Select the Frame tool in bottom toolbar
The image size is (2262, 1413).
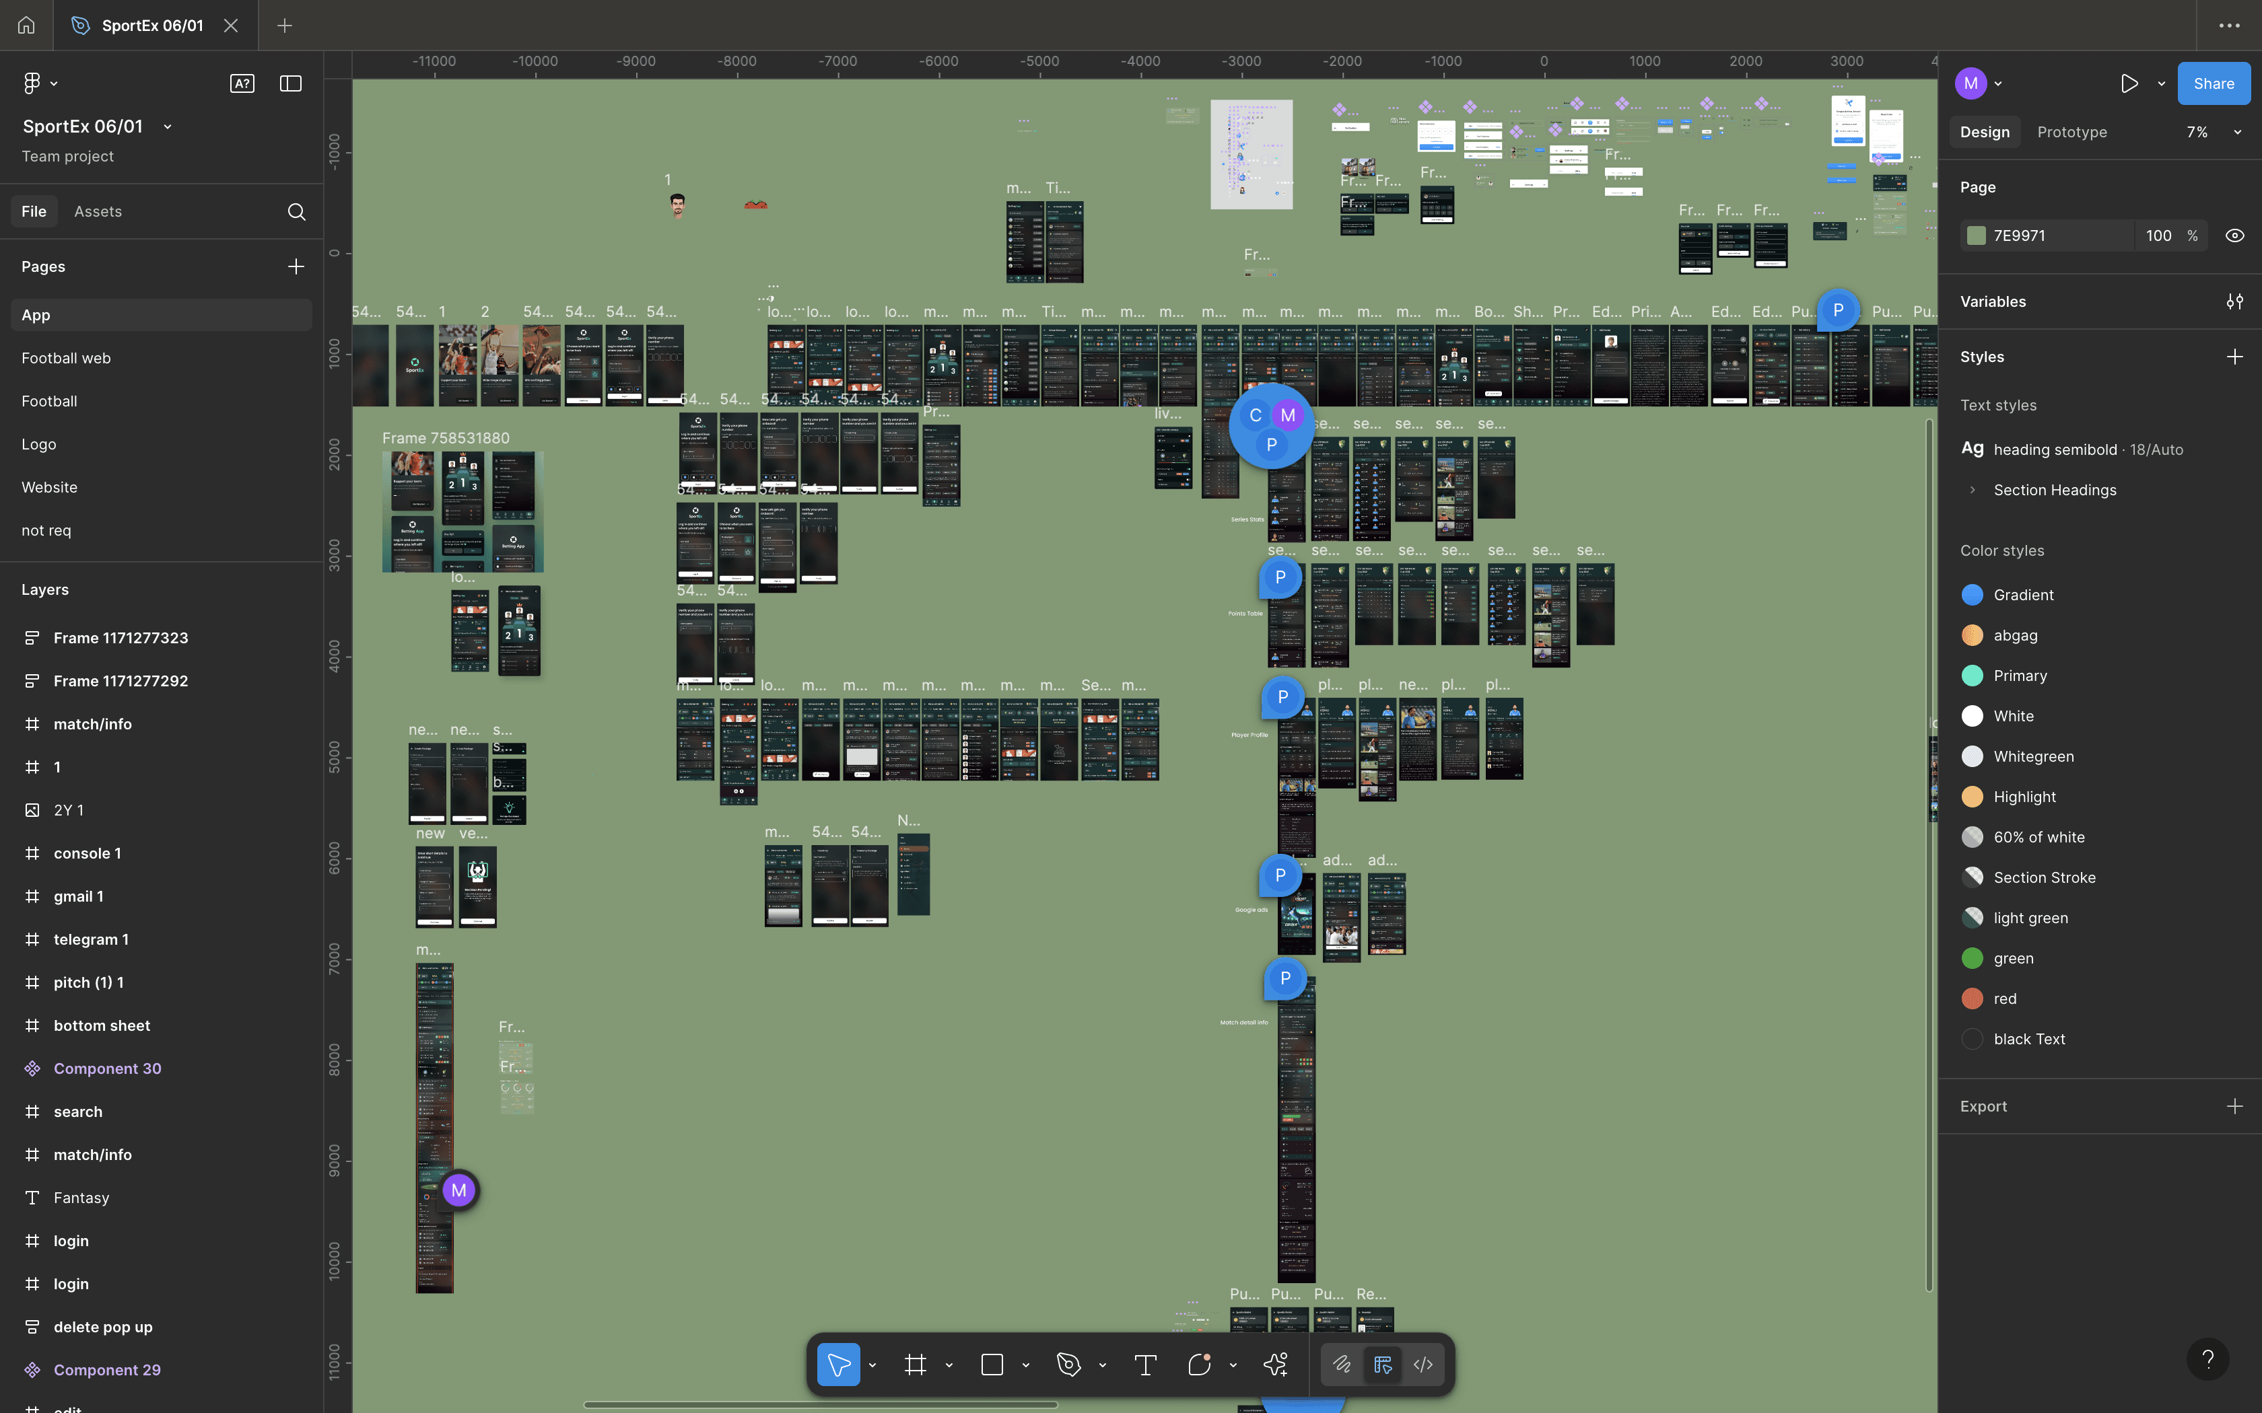click(915, 1365)
